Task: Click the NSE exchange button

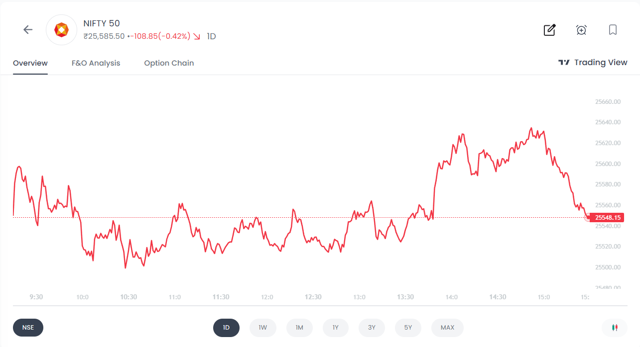Action: tap(28, 328)
